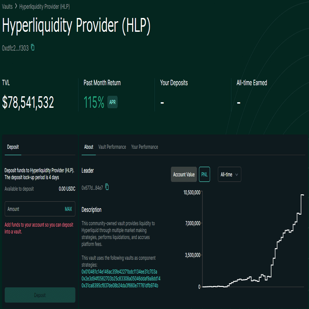Click the Your Deposits label
Image resolution: width=309 pixels, height=309 pixels.
click(174, 83)
